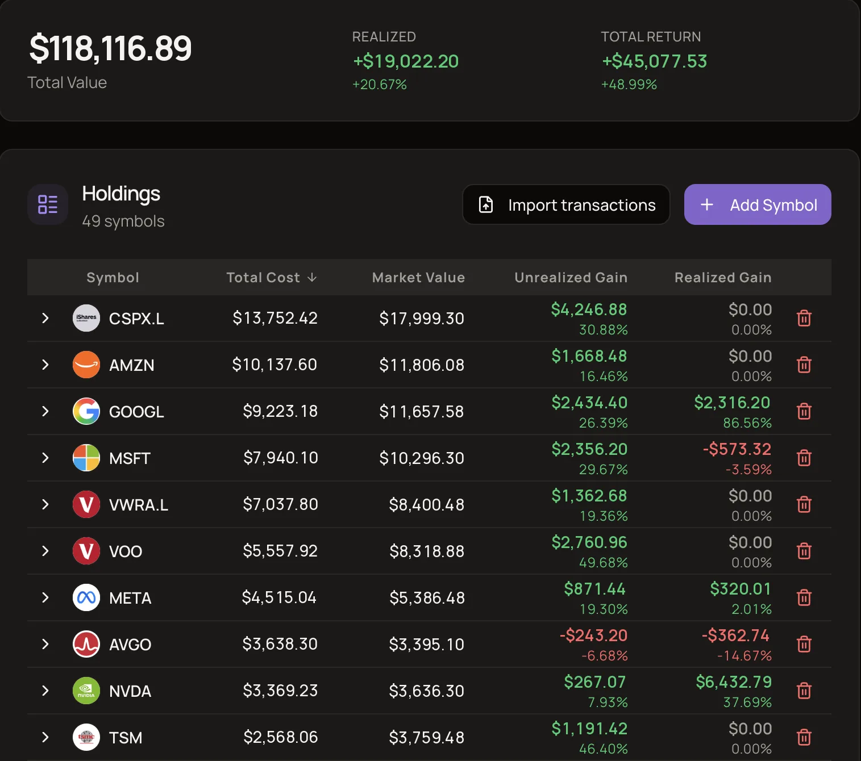Image resolution: width=861 pixels, height=761 pixels.
Task: Click the $118,116.89 total value figure
Action: (x=110, y=48)
